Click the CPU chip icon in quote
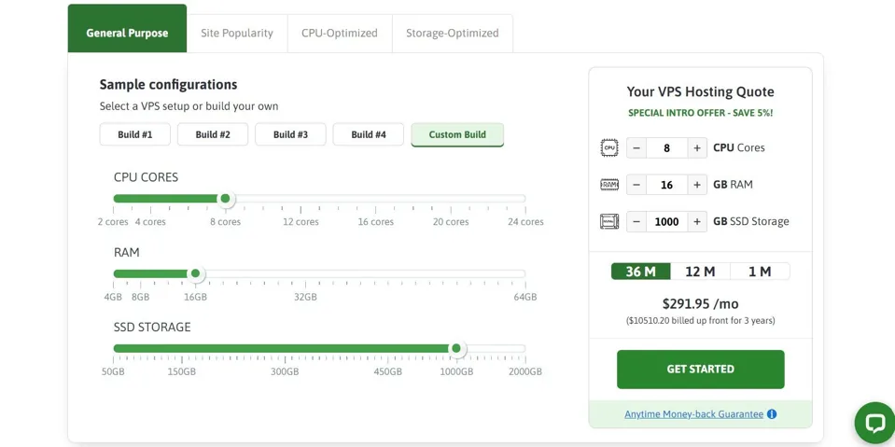Screen dimensions: 895x447 609,147
